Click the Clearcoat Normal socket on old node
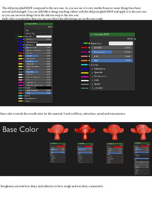 click(x=24, y=98)
